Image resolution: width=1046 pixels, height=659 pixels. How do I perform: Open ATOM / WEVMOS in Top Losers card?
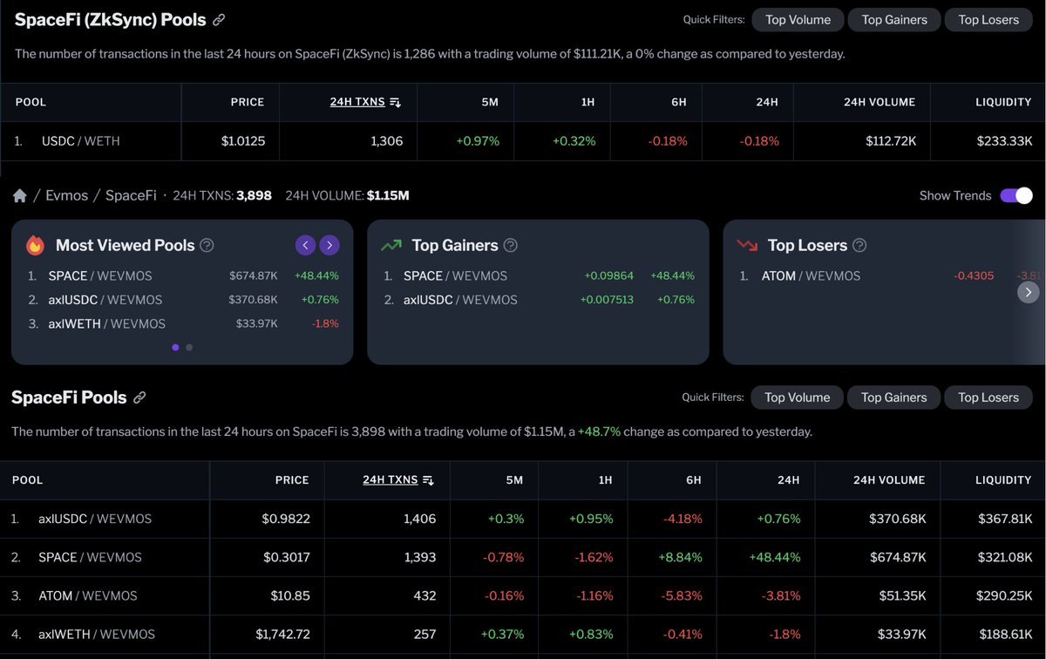point(811,275)
